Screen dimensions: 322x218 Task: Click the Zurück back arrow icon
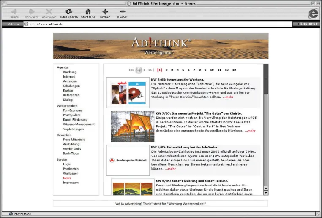point(14,12)
